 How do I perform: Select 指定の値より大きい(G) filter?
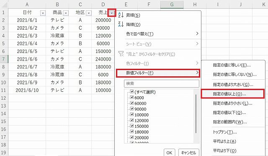233,85
